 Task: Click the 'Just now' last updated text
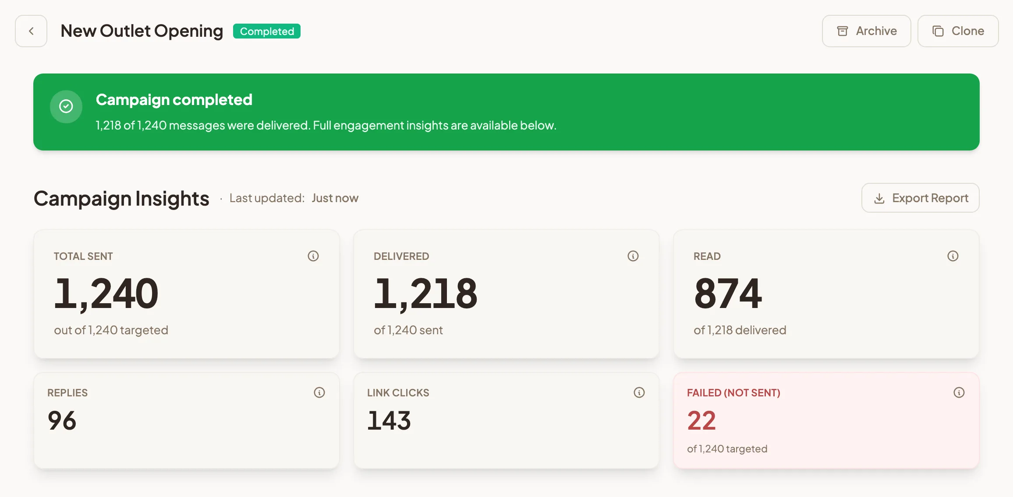[335, 198]
